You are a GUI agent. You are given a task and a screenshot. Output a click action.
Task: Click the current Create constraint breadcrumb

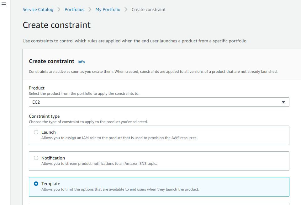pyautogui.click(x=149, y=9)
